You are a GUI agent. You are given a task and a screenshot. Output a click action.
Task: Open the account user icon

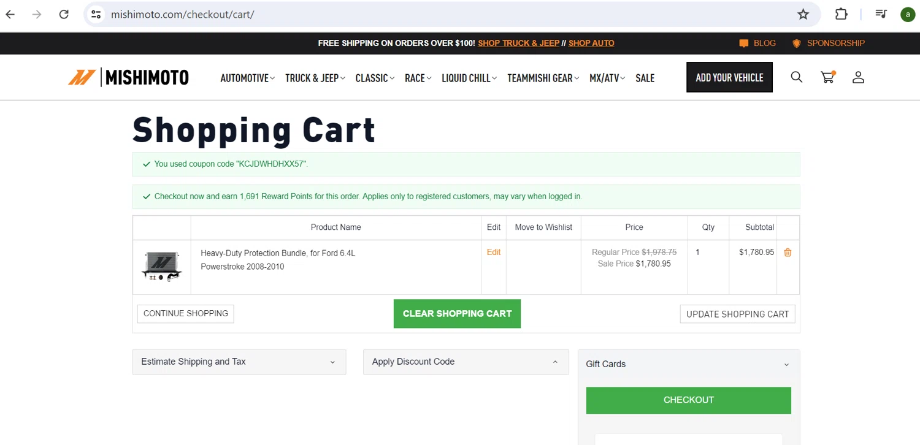[858, 77]
